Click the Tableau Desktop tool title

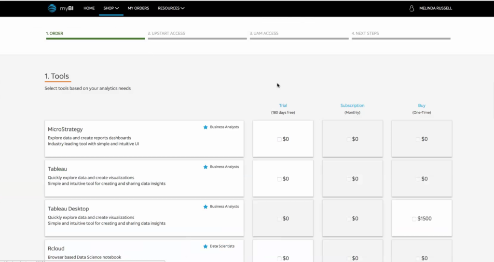pyautogui.click(x=69, y=209)
